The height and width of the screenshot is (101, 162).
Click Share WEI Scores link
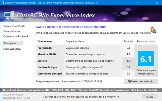[x=12, y=49]
